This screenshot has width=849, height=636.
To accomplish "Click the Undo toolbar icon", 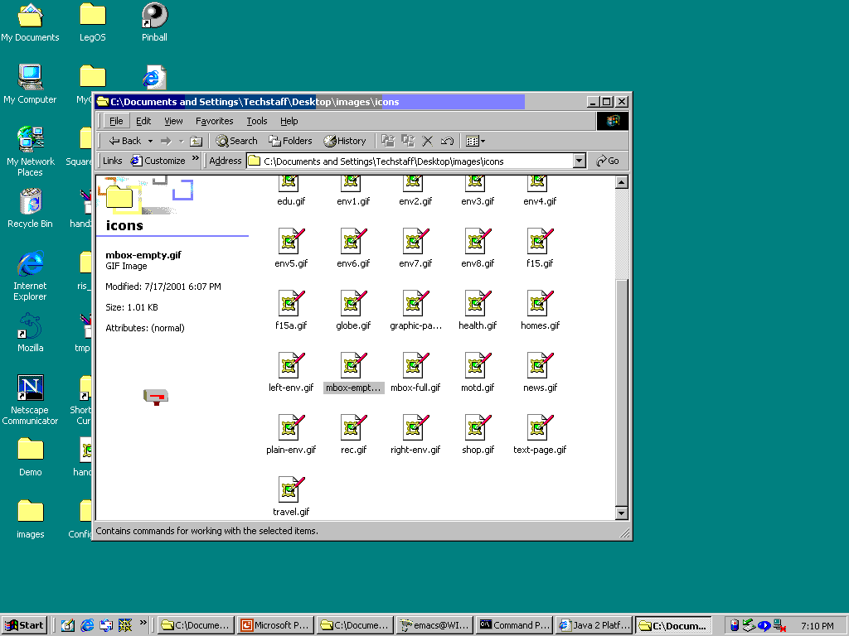I will (x=447, y=141).
